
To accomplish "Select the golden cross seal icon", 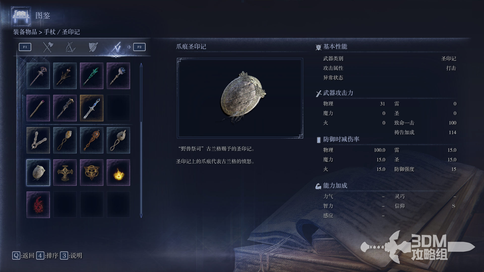I will click(x=65, y=173).
